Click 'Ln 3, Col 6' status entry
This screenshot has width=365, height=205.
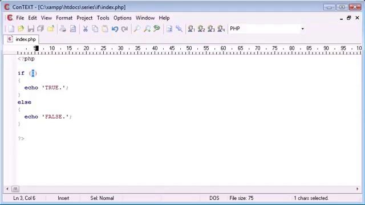[24, 198]
